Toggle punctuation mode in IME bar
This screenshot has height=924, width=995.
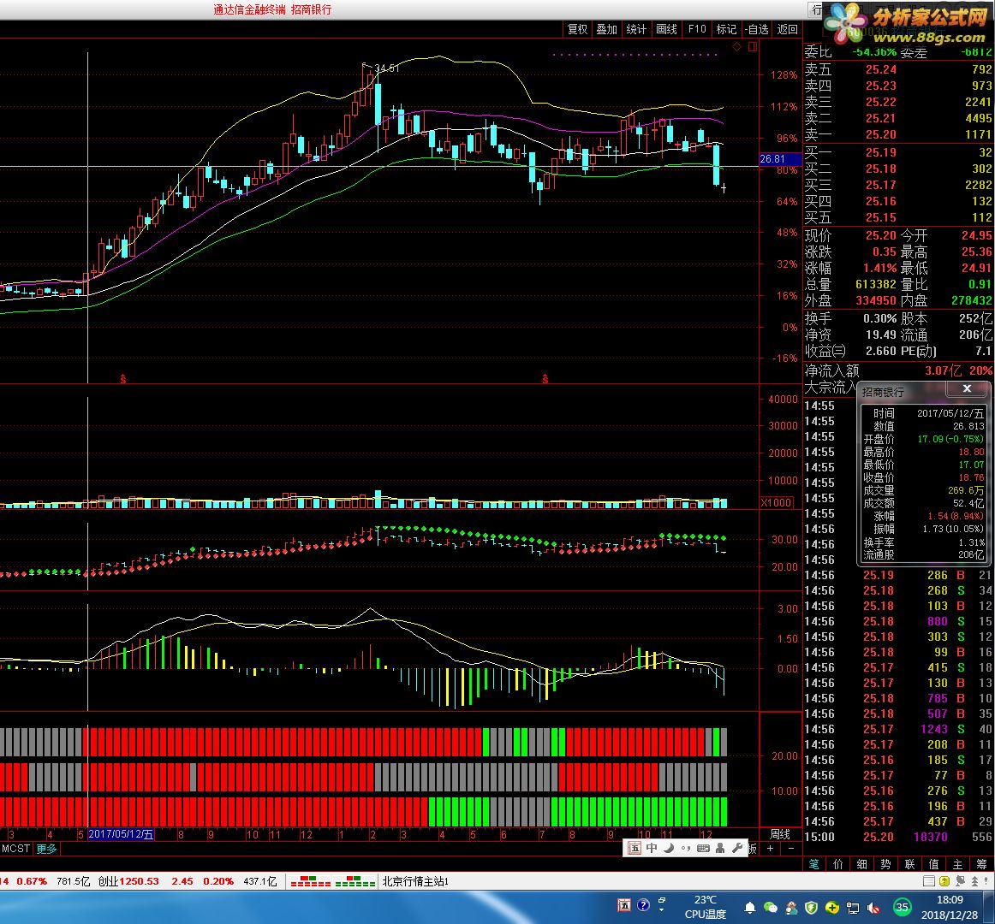click(x=686, y=849)
